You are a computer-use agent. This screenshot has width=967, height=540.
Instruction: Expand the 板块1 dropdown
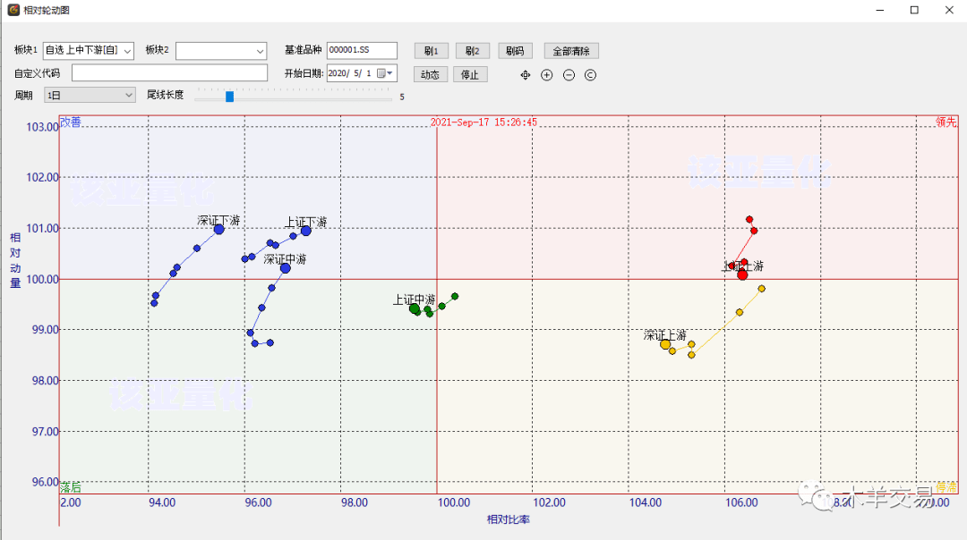point(126,51)
